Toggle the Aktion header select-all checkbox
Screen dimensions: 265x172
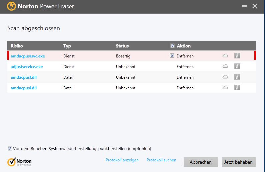click(x=172, y=46)
